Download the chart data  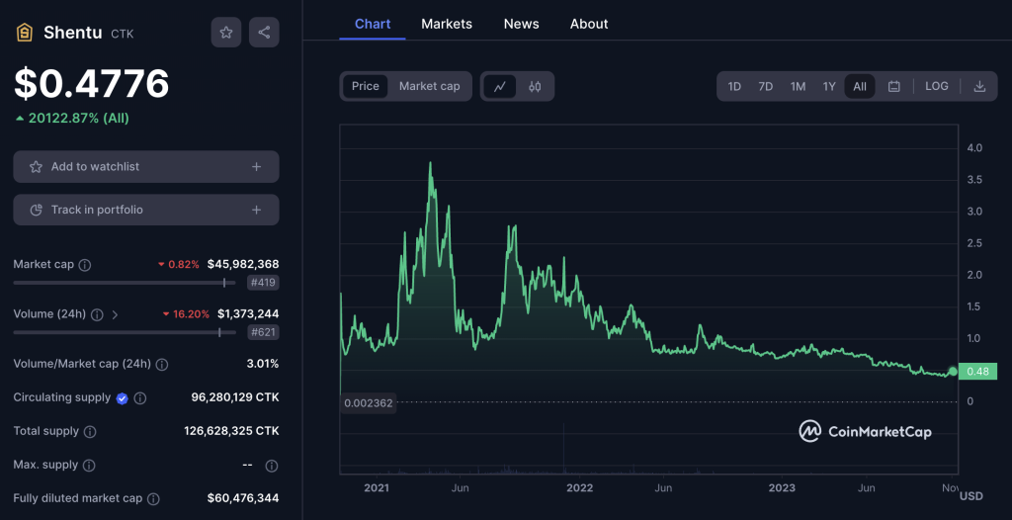(x=979, y=87)
